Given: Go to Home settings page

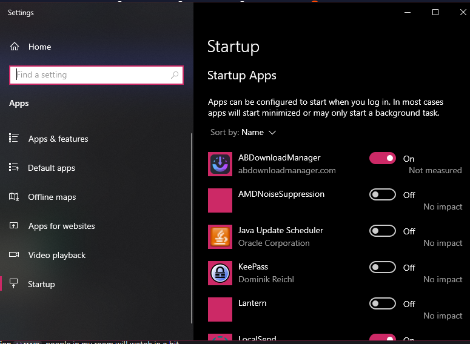Looking at the screenshot, I should click(39, 47).
